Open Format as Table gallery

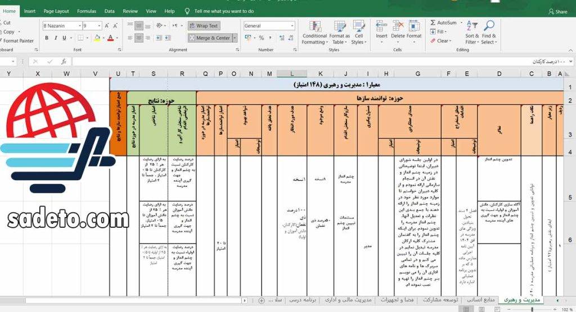(x=339, y=32)
